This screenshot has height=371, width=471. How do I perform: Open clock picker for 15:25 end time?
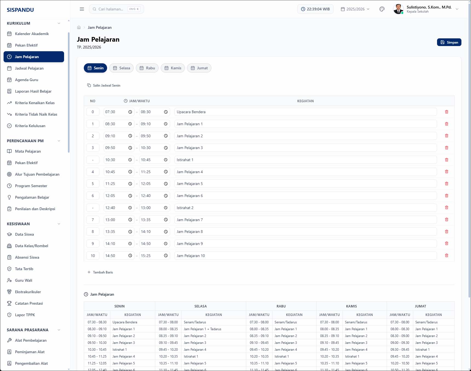[166, 256]
